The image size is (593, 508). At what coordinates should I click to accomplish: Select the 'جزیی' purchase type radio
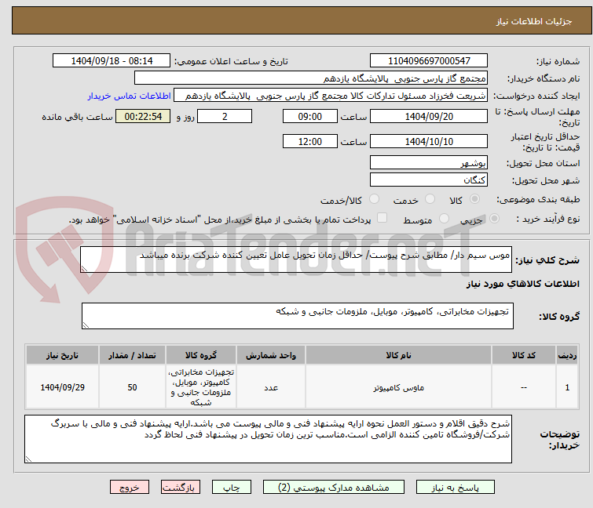[494, 219]
